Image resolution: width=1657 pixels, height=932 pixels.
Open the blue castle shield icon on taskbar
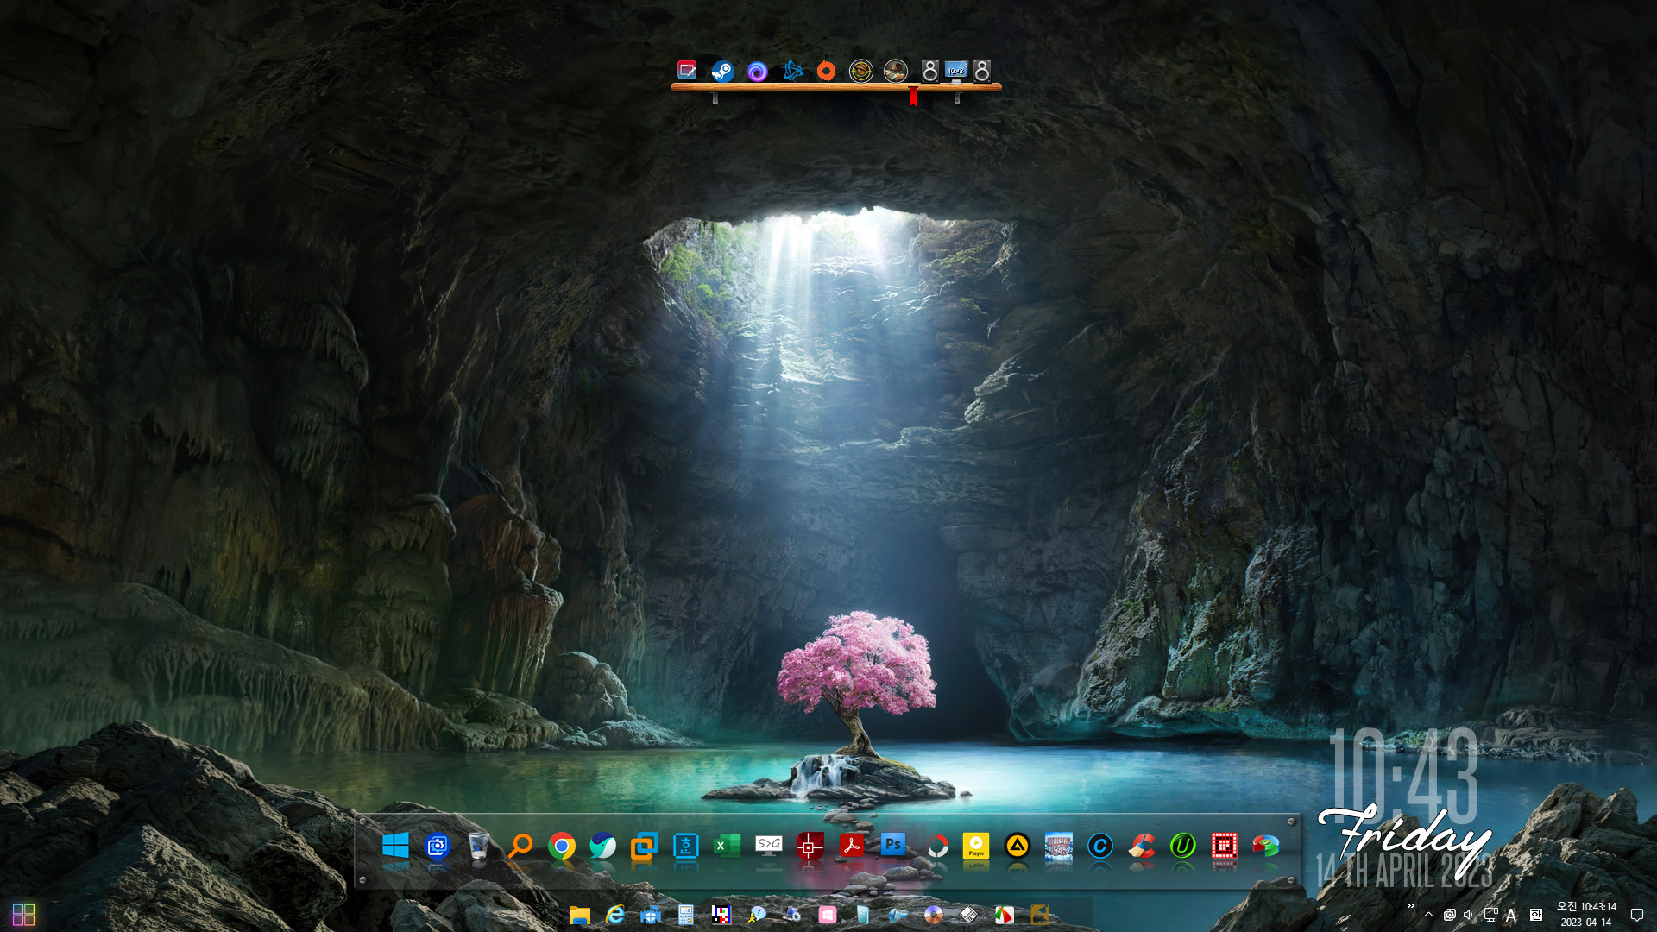[x=651, y=915]
